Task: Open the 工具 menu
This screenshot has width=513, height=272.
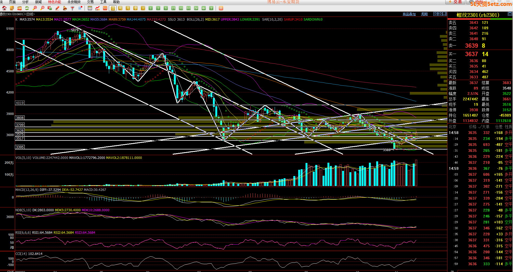Action: point(103,2)
